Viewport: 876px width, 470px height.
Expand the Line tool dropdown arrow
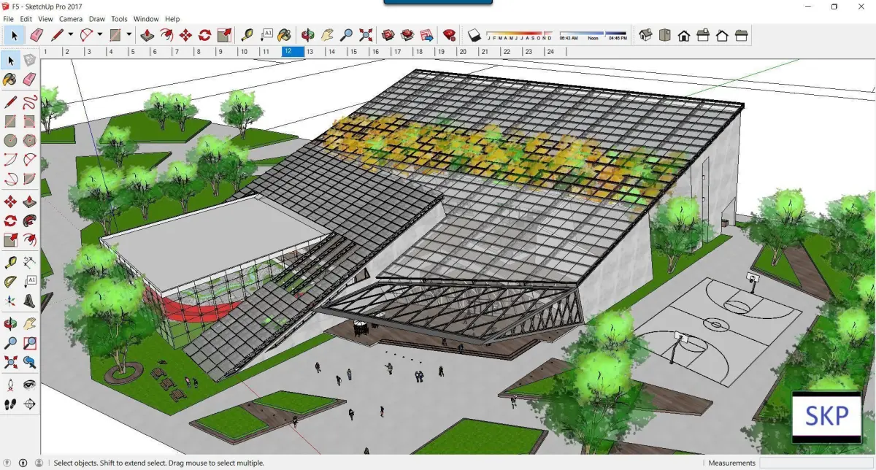[71, 34]
